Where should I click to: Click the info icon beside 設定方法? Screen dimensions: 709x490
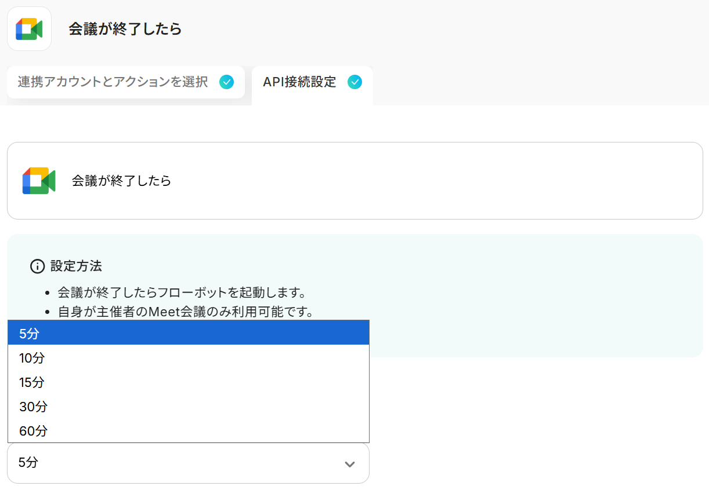(37, 266)
